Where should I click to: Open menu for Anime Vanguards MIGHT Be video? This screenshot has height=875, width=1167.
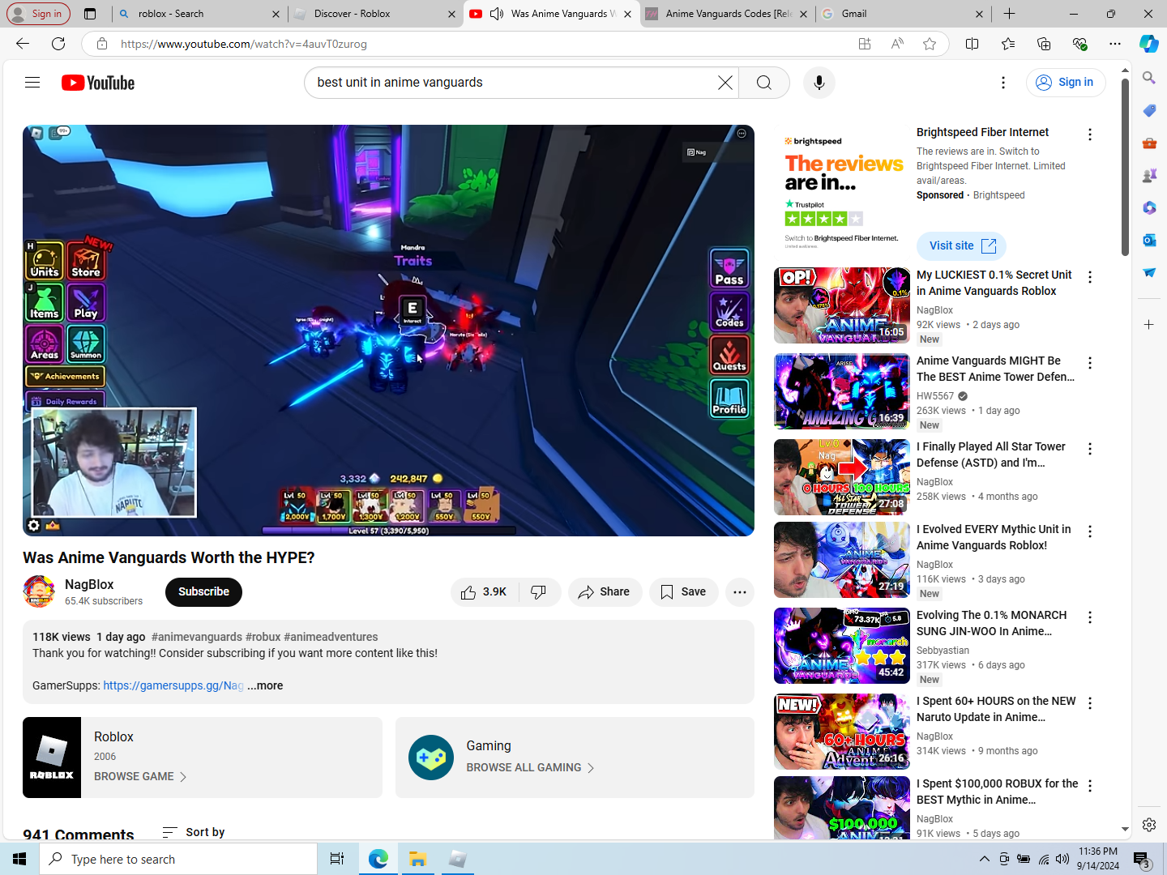[1090, 363]
